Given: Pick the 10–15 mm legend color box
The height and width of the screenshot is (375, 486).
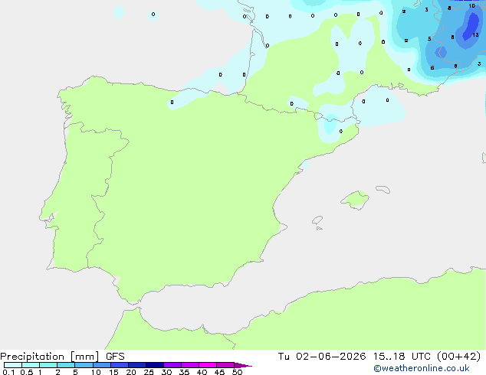Looking at the screenshot, I should pos(101,365).
